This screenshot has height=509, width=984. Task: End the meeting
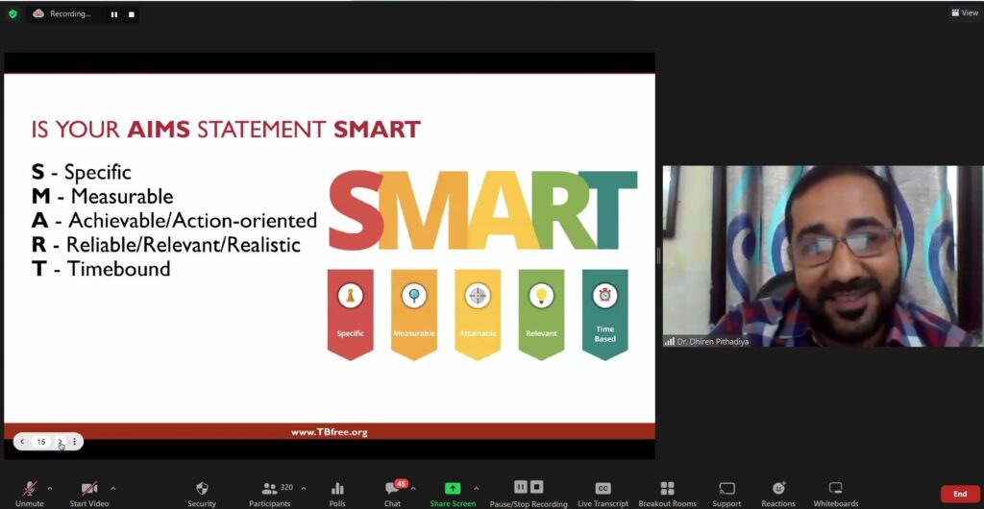coord(959,494)
